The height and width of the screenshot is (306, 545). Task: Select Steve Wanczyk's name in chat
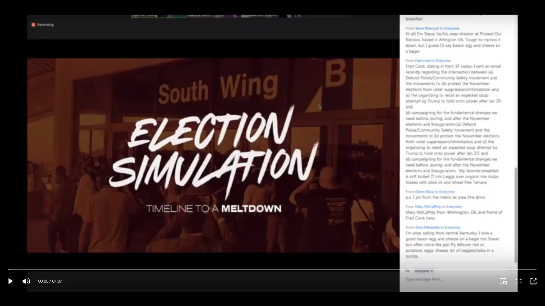(x=427, y=28)
